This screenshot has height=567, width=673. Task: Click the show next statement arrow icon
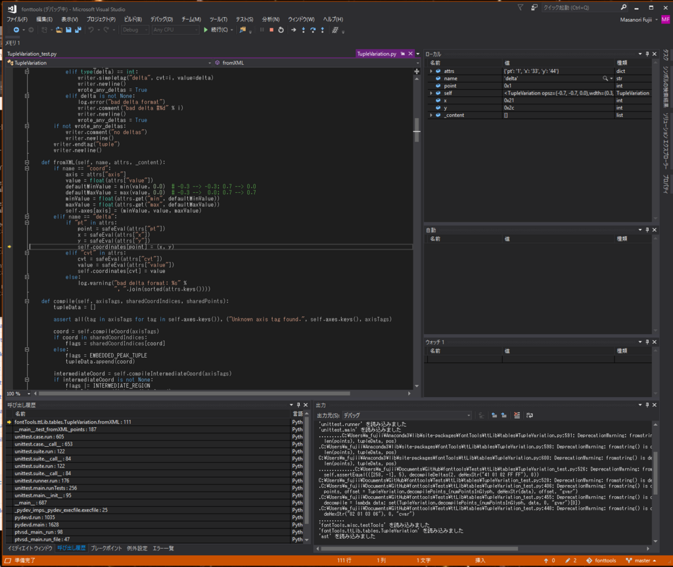coord(294,30)
